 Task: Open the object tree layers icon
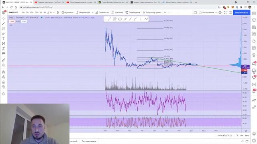tap(254, 134)
